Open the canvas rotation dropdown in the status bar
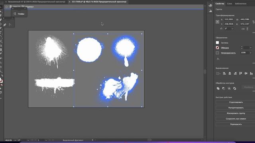This screenshot has width=255, height=143. coord(28,140)
